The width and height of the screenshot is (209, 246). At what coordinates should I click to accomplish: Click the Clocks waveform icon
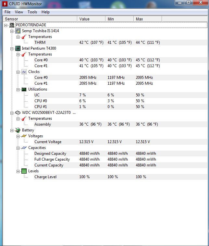click(24, 72)
